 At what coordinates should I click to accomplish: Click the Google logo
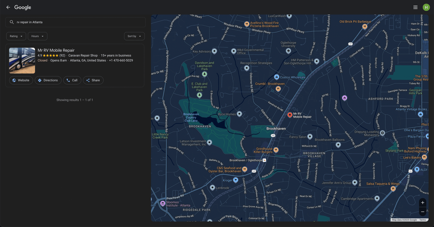(23, 7)
